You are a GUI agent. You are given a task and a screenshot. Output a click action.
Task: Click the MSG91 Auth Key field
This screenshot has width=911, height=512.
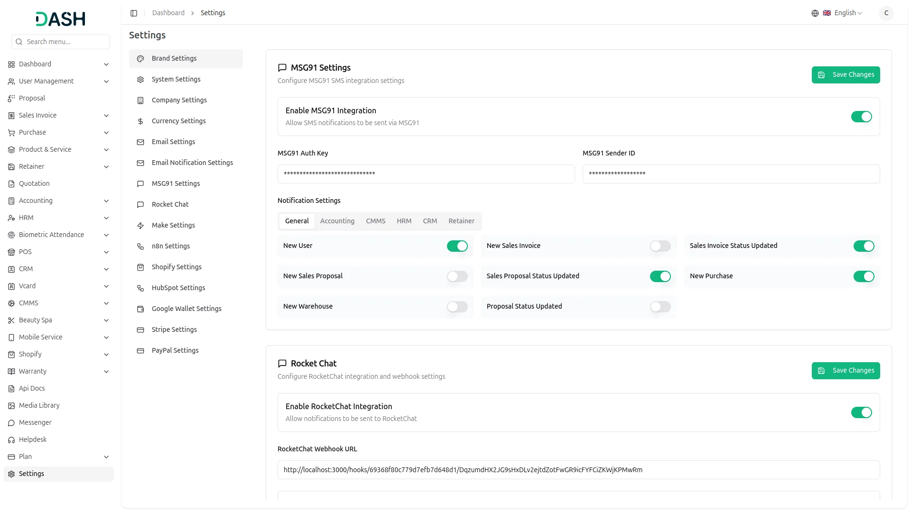[x=426, y=174]
